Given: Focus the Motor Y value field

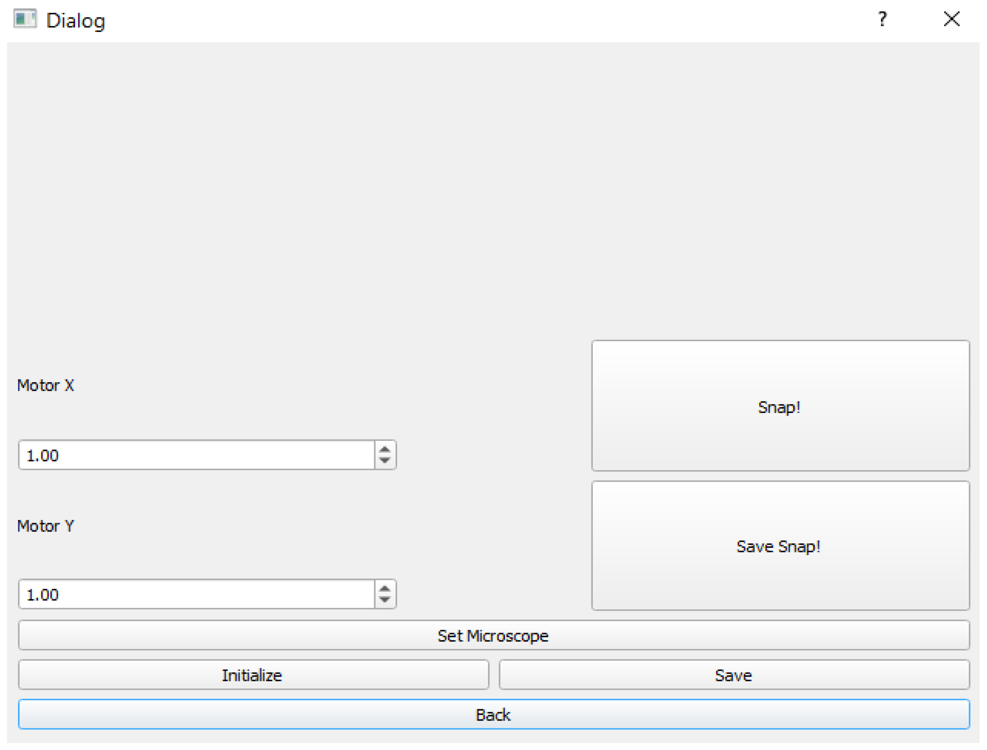Looking at the screenshot, I should tap(196, 594).
